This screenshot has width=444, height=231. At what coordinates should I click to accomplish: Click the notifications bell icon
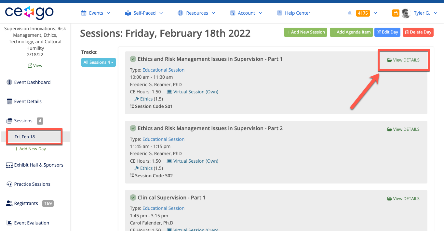[350, 13]
